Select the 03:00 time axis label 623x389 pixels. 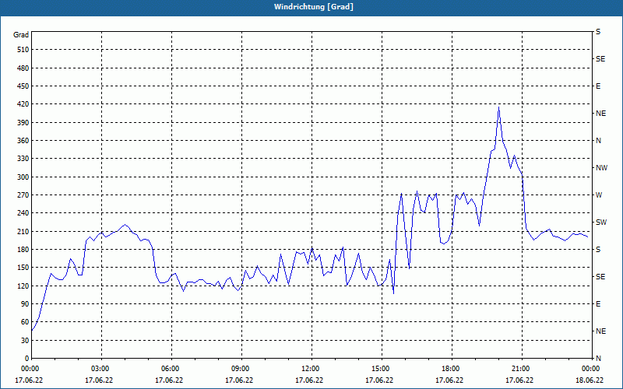(100, 369)
